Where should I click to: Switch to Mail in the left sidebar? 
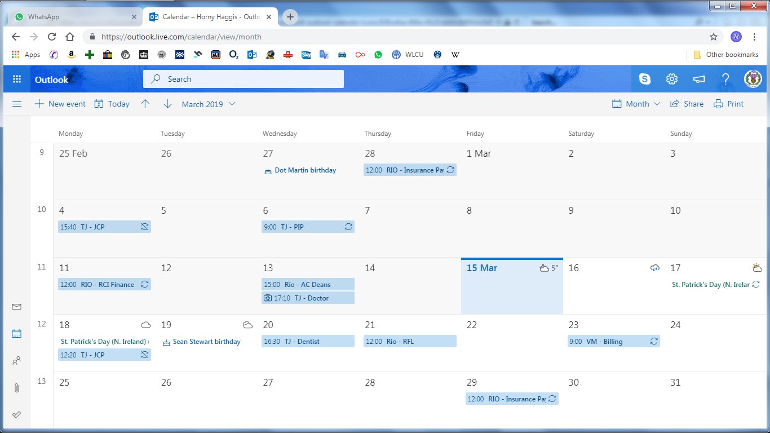pyautogui.click(x=16, y=306)
